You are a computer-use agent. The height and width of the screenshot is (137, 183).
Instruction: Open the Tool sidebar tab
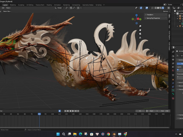(x=169, y=21)
